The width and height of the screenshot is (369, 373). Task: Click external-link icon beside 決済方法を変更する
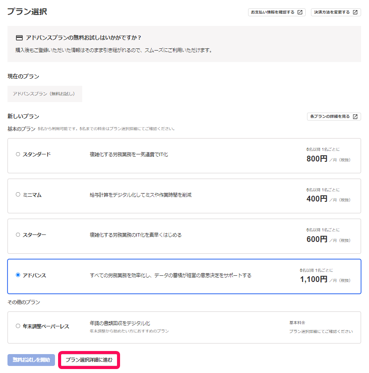tap(355, 12)
